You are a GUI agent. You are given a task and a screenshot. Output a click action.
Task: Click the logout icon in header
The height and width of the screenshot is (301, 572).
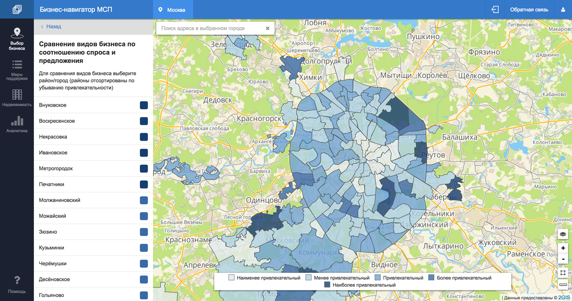(x=495, y=10)
